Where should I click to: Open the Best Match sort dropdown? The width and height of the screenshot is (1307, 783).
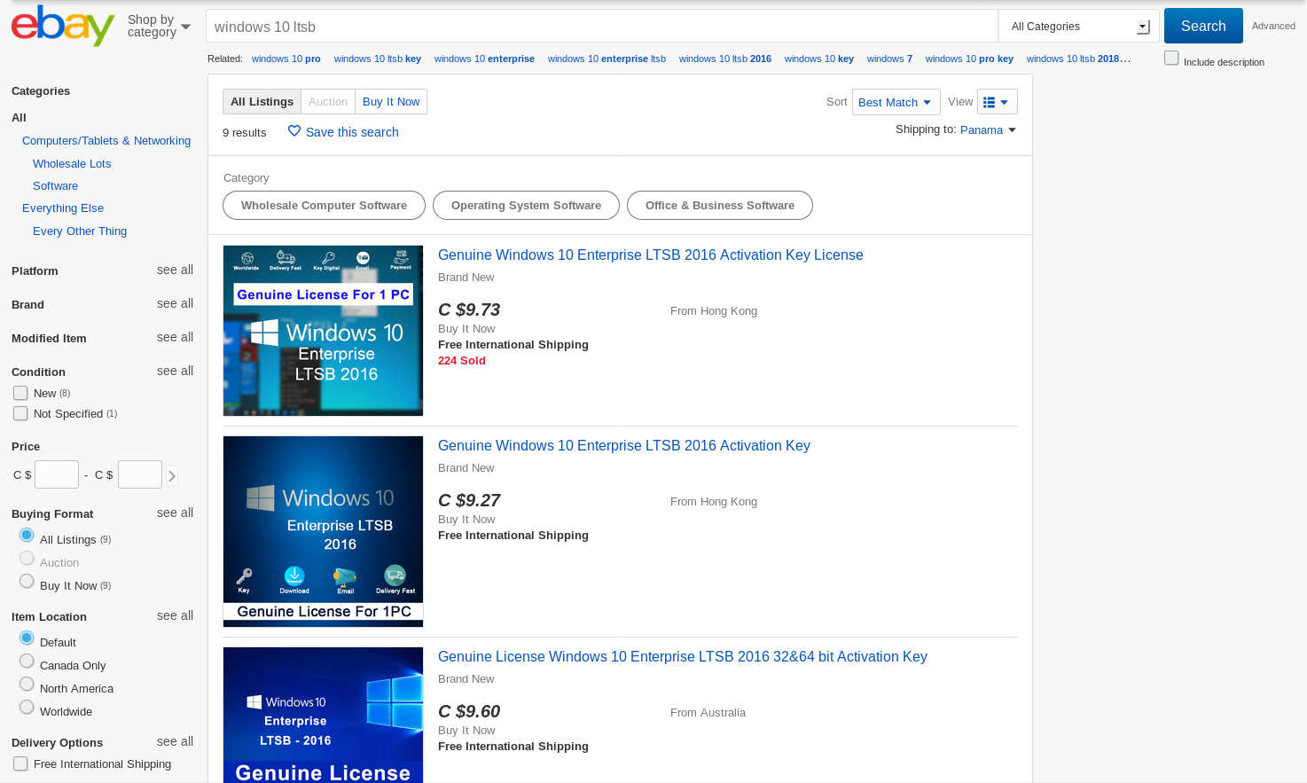point(896,101)
